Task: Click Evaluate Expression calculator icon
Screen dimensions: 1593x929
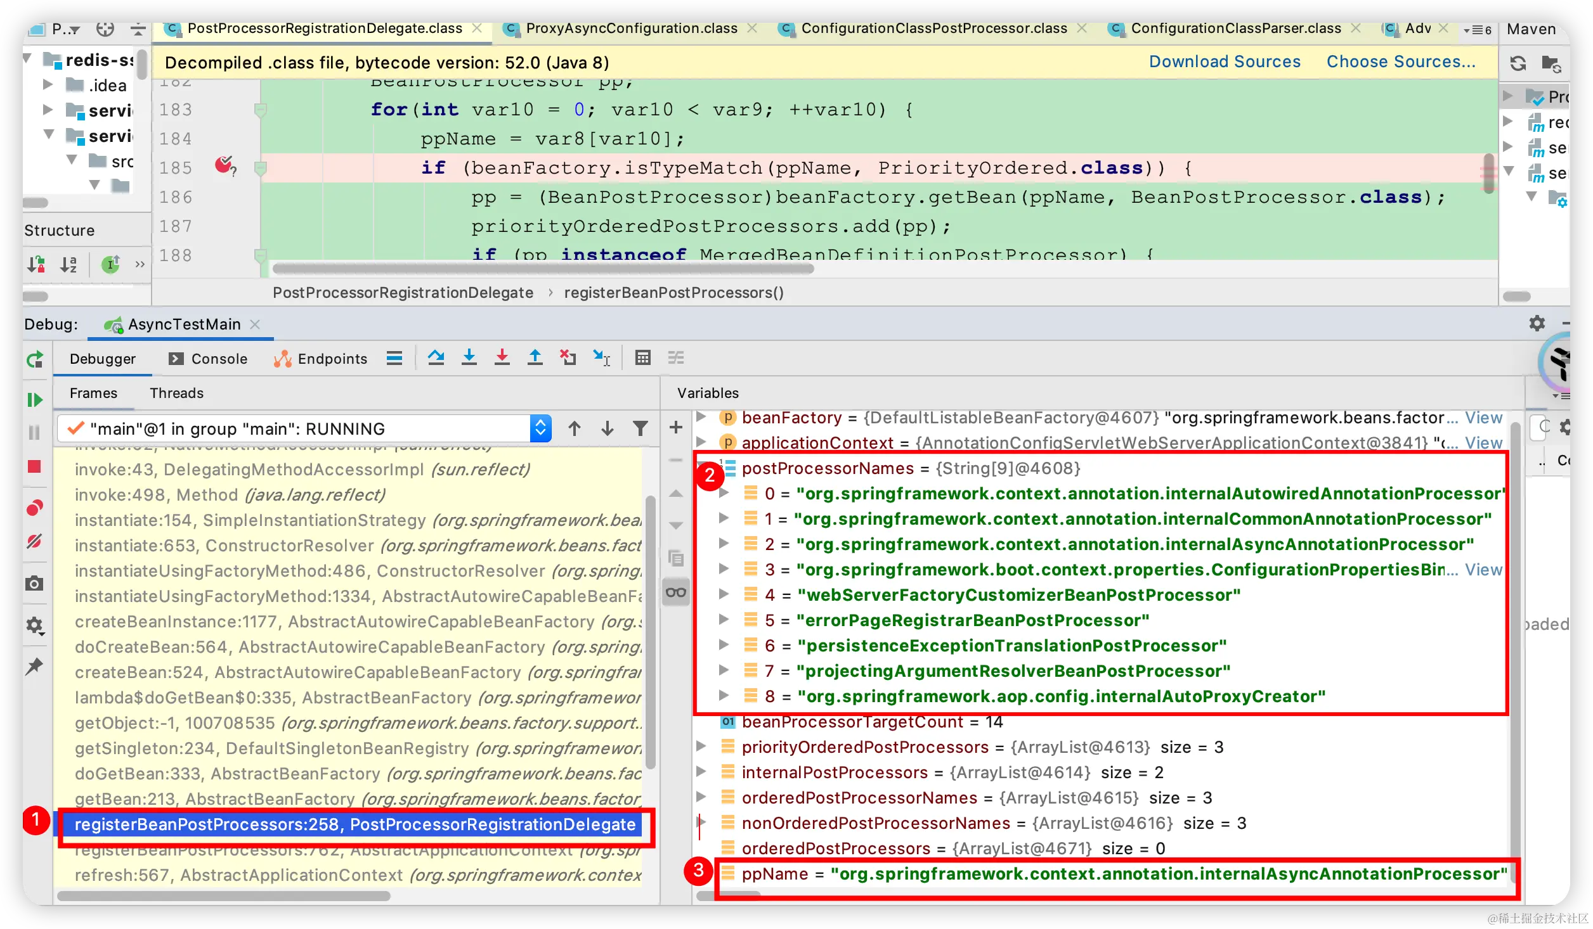Action: (642, 358)
